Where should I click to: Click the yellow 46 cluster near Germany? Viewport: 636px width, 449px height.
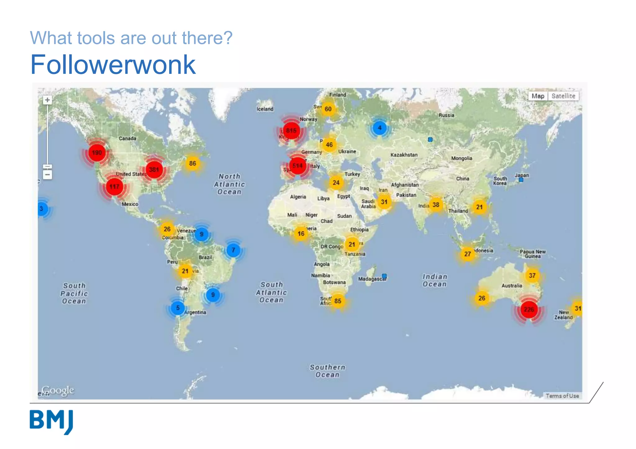tap(329, 144)
